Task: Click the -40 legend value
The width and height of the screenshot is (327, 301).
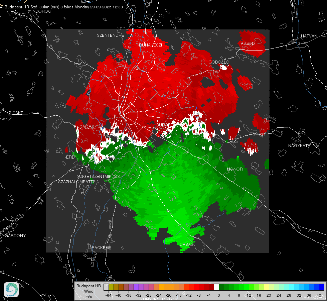Action: [118, 295]
